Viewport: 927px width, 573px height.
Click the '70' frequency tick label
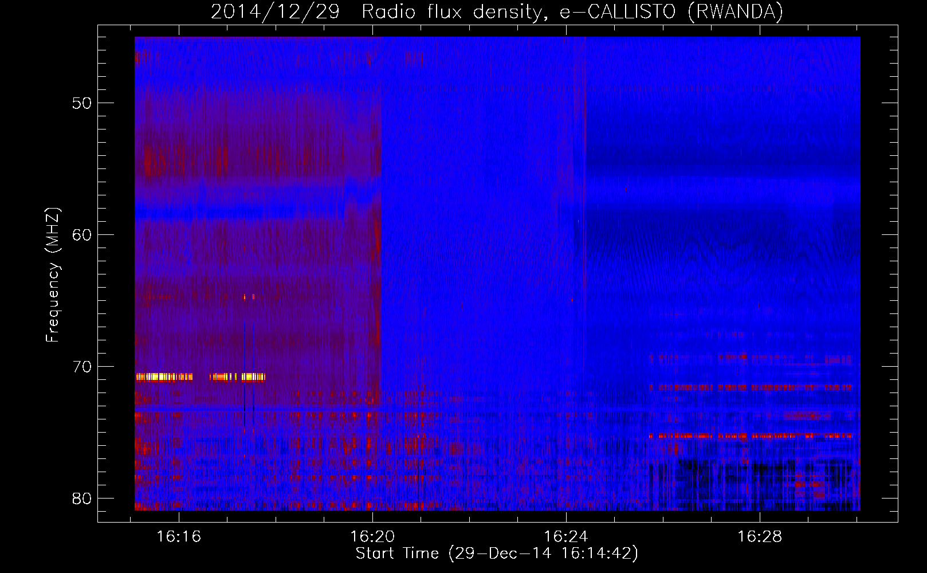tap(82, 367)
